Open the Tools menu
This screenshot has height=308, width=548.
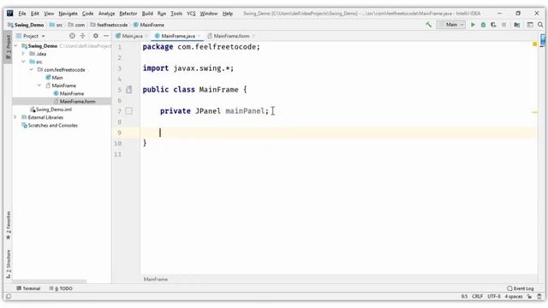pos(176,14)
